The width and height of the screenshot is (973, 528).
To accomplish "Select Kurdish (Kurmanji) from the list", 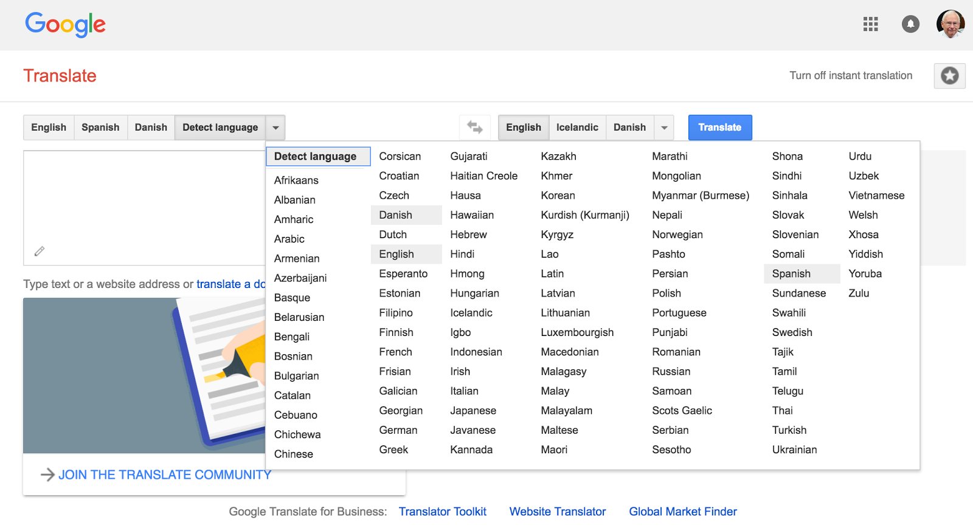I will pos(585,215).
